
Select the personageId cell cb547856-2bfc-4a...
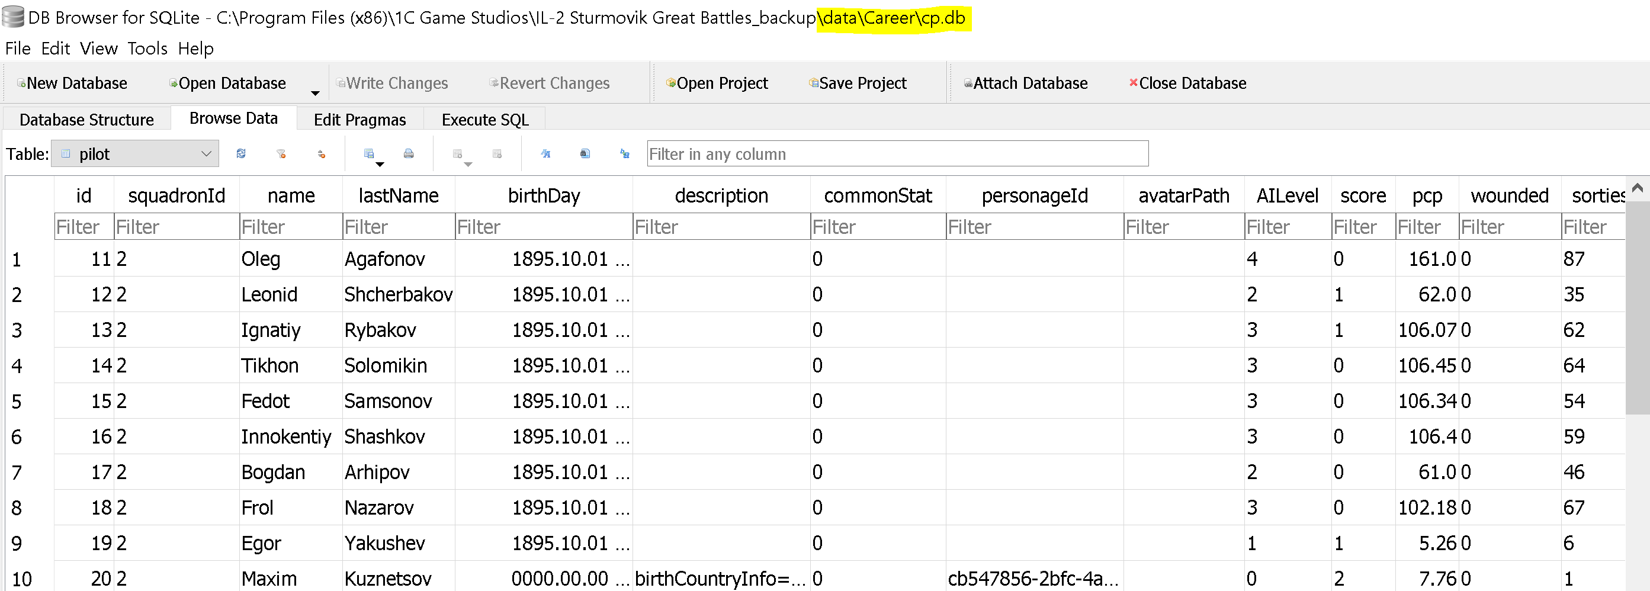tap(1035, 579)
